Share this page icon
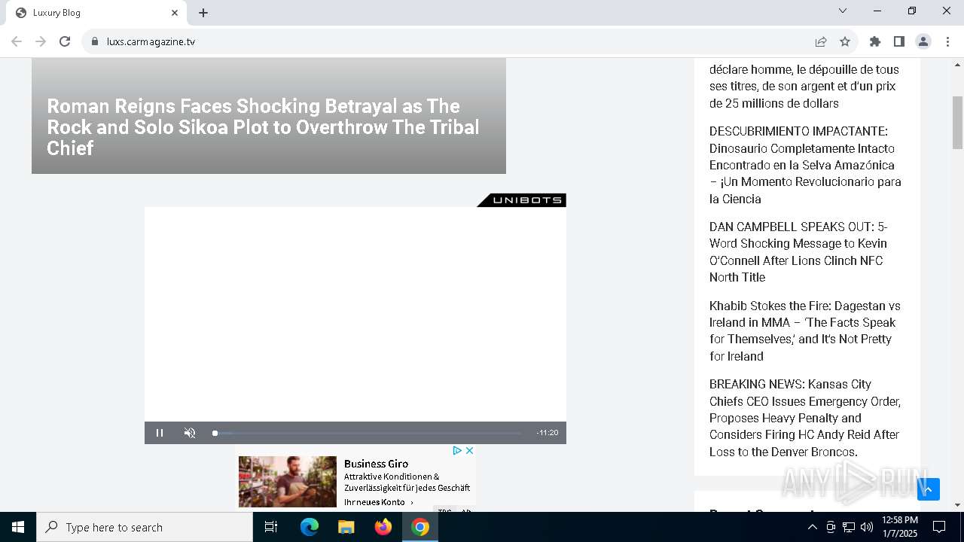Viewport: 964px width, 542px height. click(821, 41)
